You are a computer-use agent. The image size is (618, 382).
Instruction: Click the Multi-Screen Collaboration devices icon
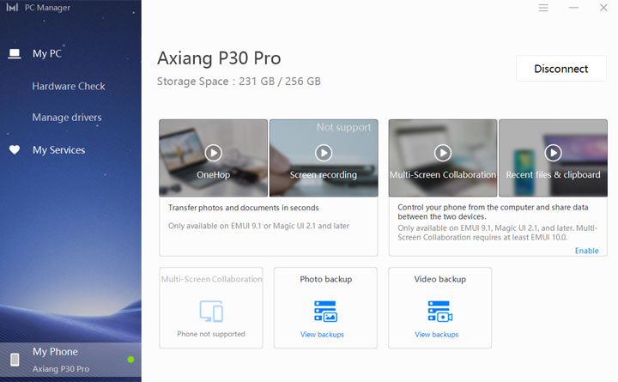tap(211, 311)
